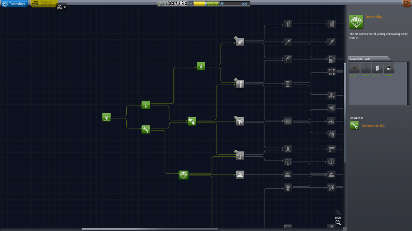This screenshot has height=231, width=412.
Task: Select the Engineering 101 wrench node in the tree
Action: point(146,129)
